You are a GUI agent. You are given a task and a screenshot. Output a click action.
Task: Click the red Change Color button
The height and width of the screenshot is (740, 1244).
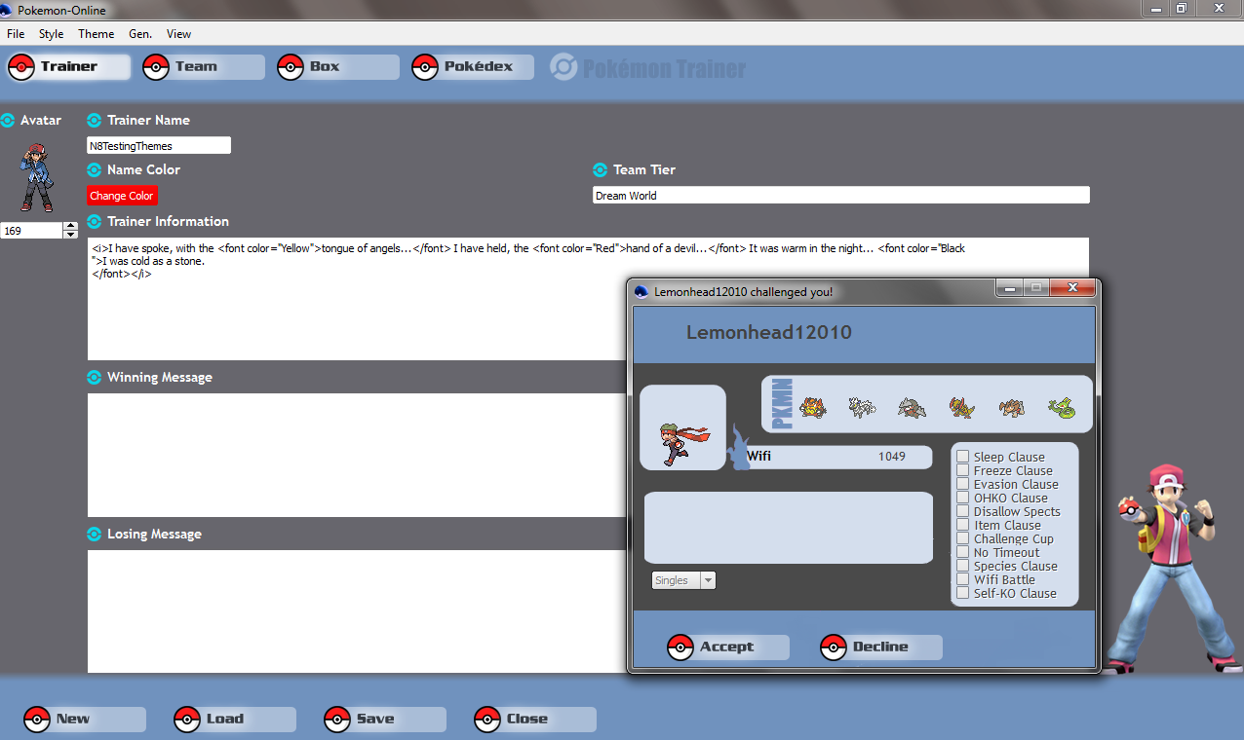[122, 196]
